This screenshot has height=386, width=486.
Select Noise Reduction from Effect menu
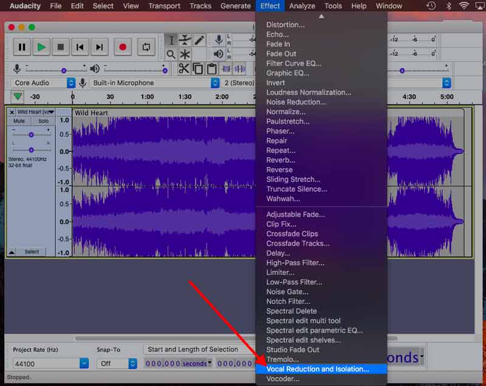click(x=296, y=102)
